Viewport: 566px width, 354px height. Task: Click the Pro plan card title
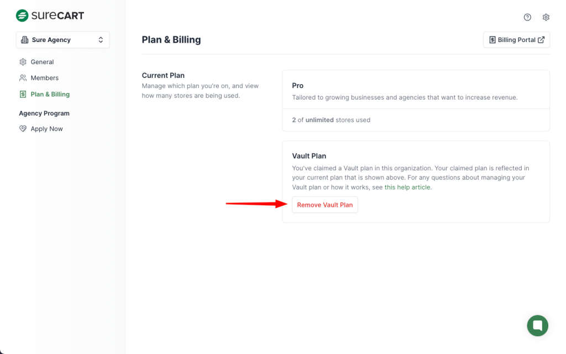click(298, 86)
